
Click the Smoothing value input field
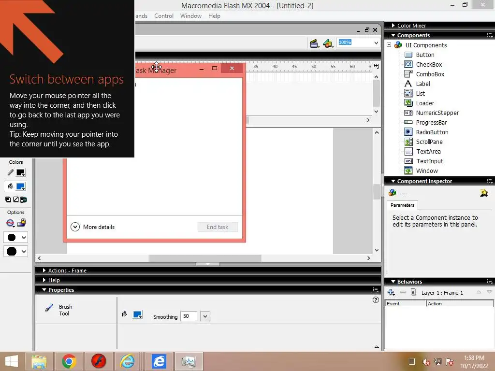[189, 316]
